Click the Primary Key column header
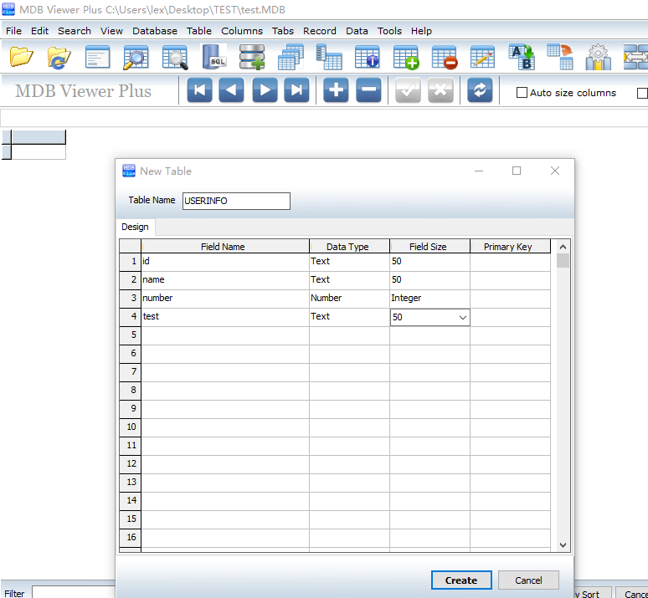The width and height of the screenshot is (648, 598). [510, 247]
